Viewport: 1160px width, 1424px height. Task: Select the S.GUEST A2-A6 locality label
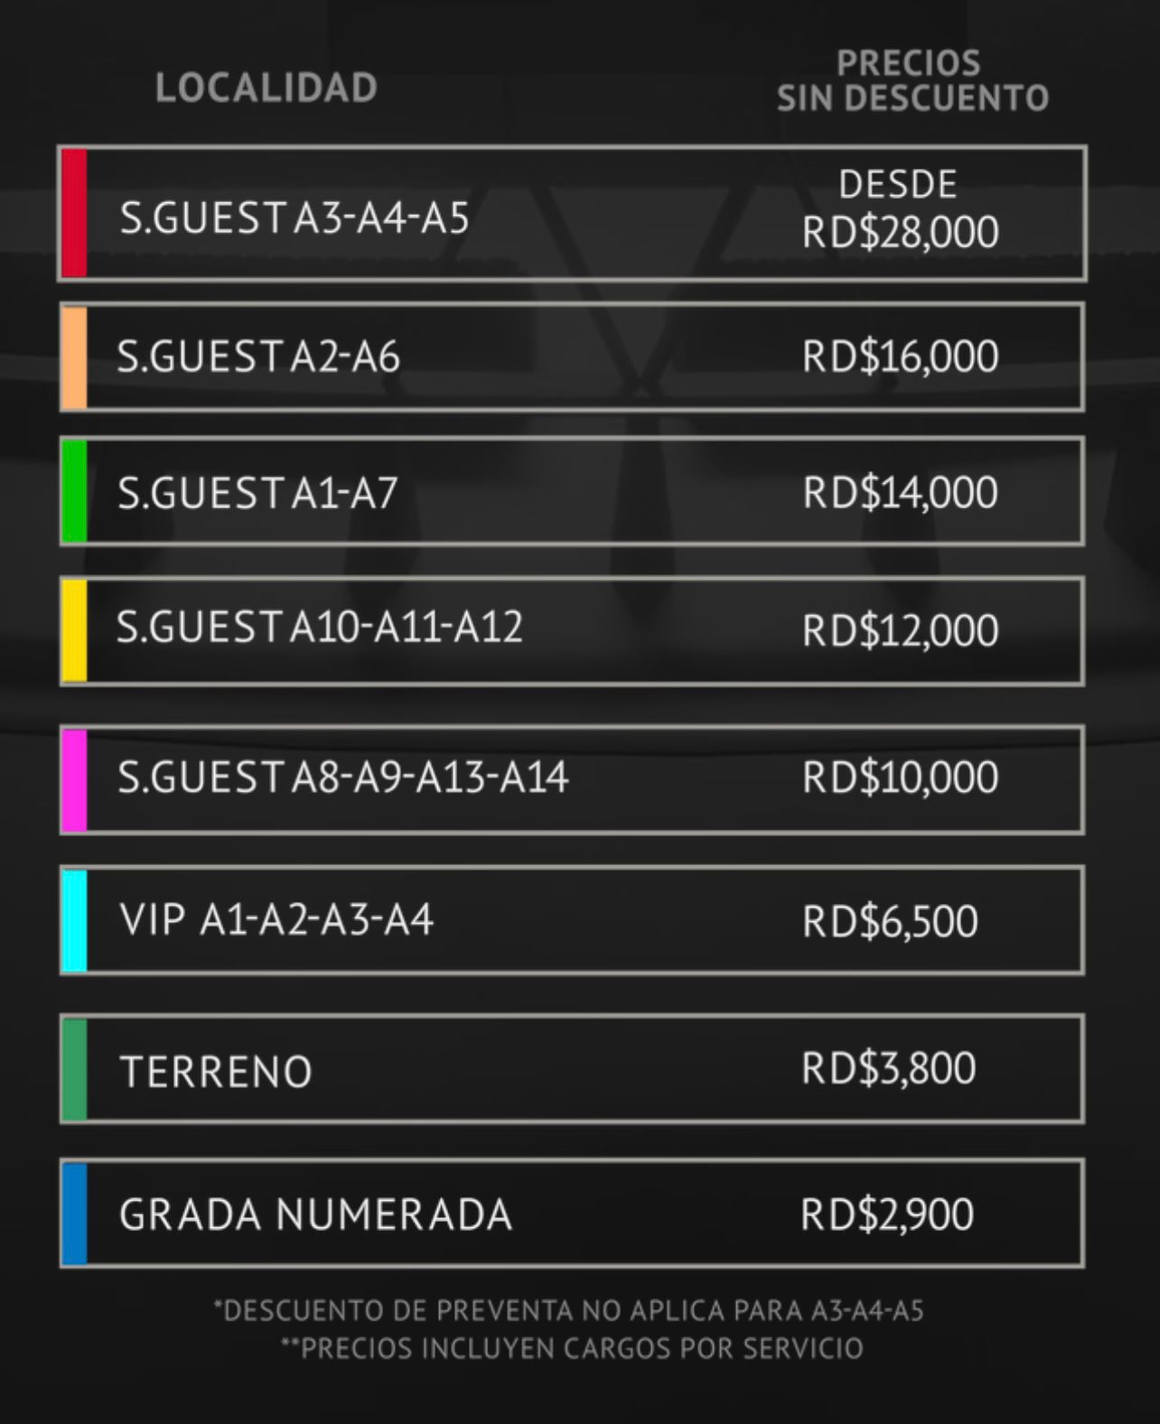(258, 358)
